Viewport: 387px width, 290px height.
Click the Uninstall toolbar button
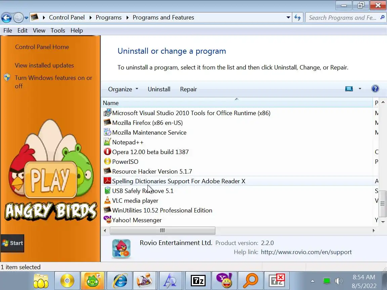coord(159,89)
